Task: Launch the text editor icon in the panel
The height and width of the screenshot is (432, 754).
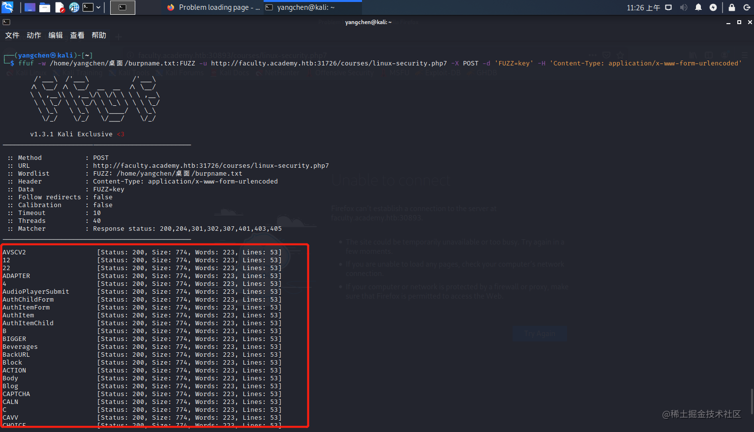Action: 60,7
